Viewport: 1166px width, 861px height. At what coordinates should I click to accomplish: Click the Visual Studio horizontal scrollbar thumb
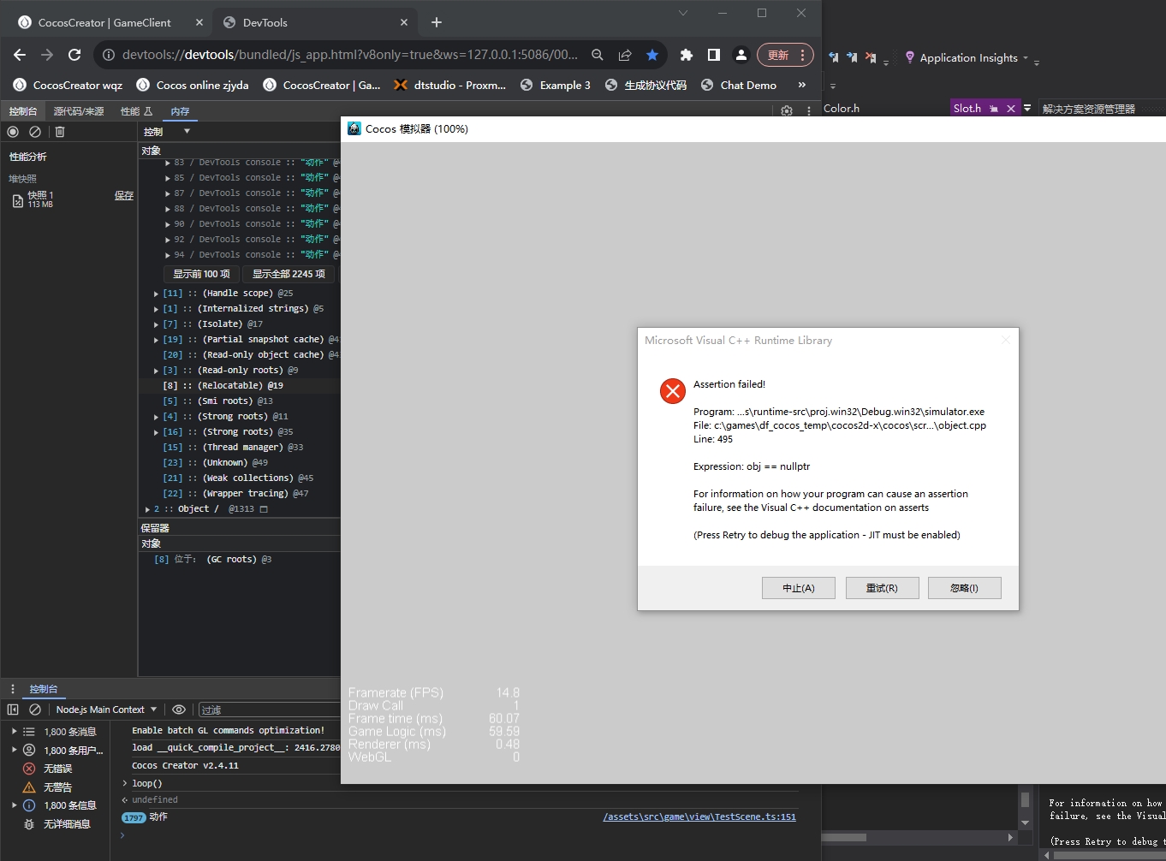pos(845,837)
